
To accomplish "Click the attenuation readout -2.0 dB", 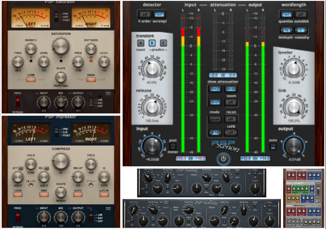I will [222, 75].
